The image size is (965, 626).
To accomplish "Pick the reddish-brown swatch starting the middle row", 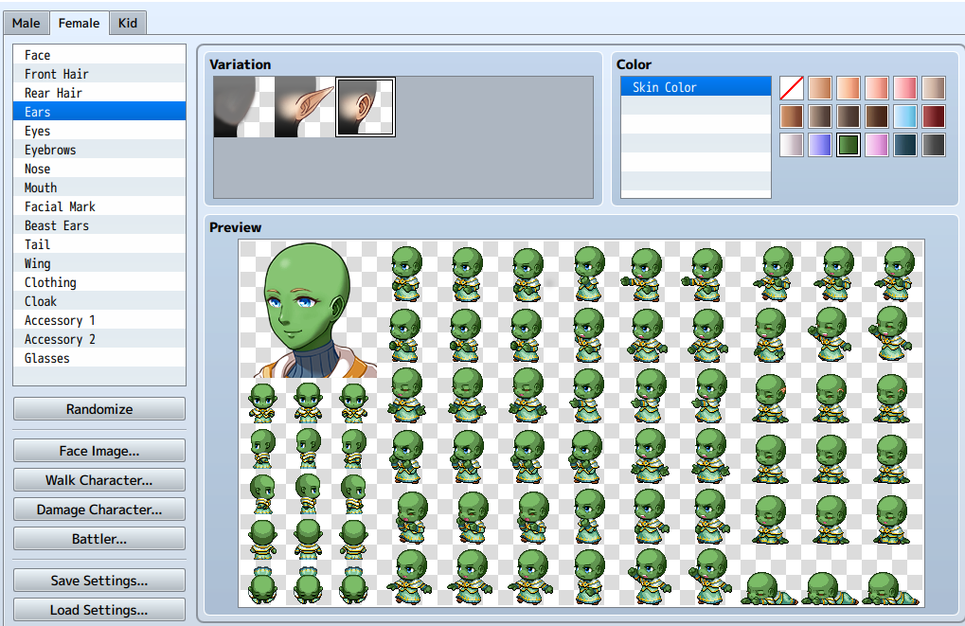I will (792, 116).
